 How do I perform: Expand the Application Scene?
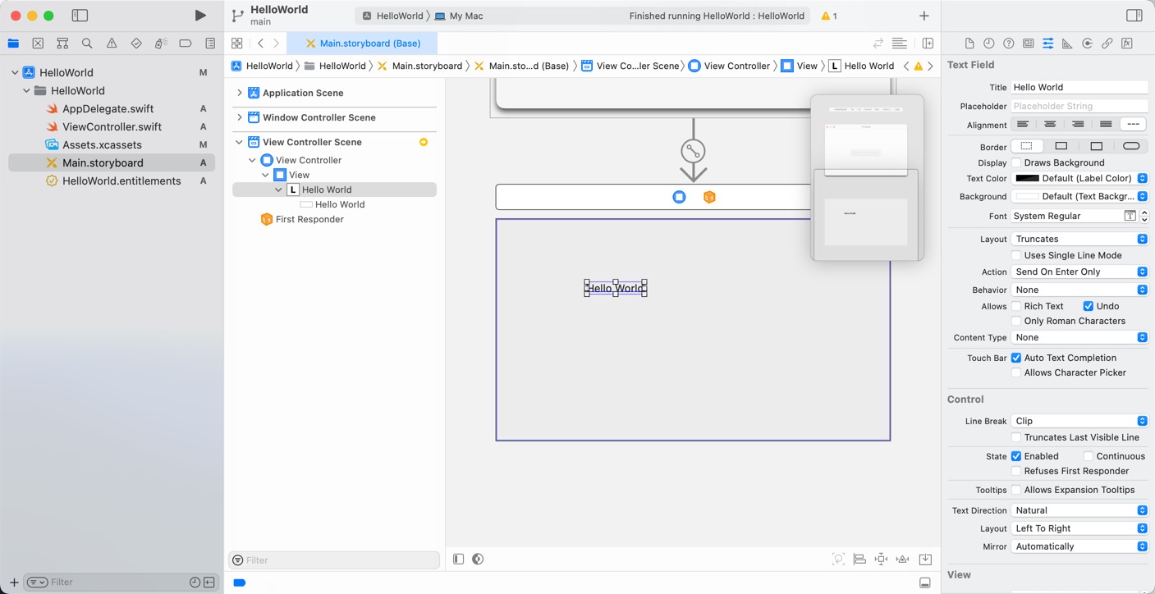pos(240,93)
